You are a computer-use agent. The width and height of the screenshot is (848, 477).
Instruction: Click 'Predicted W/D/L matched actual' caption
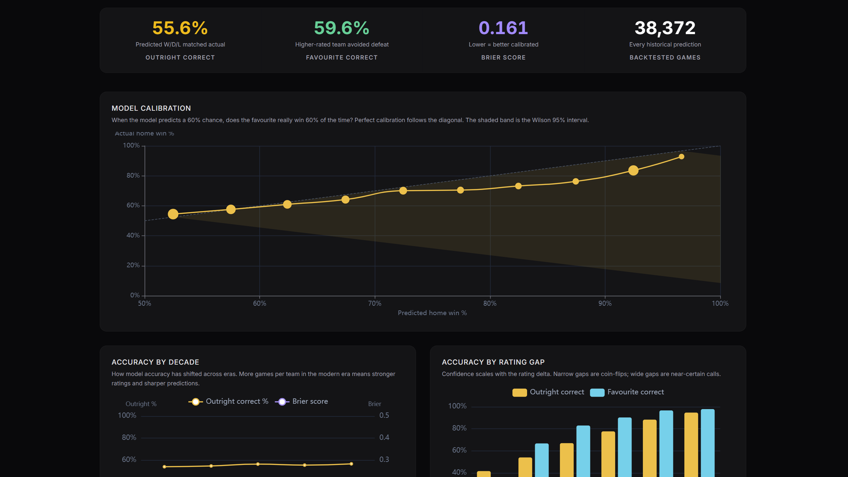coord(180,44)
